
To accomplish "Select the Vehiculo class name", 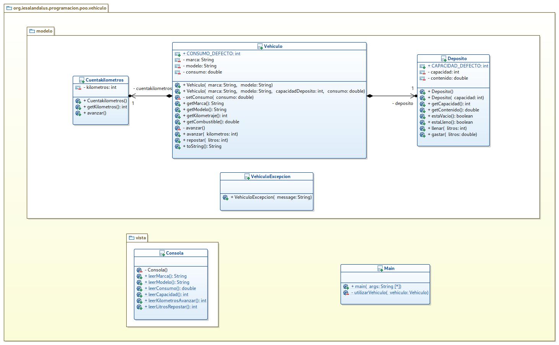I will pos(273,46).
